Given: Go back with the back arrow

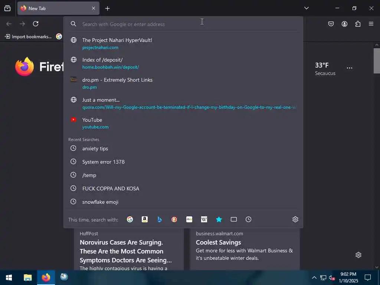Looking at the screenshot, I should pyautogui.click(x=9, y=24).
